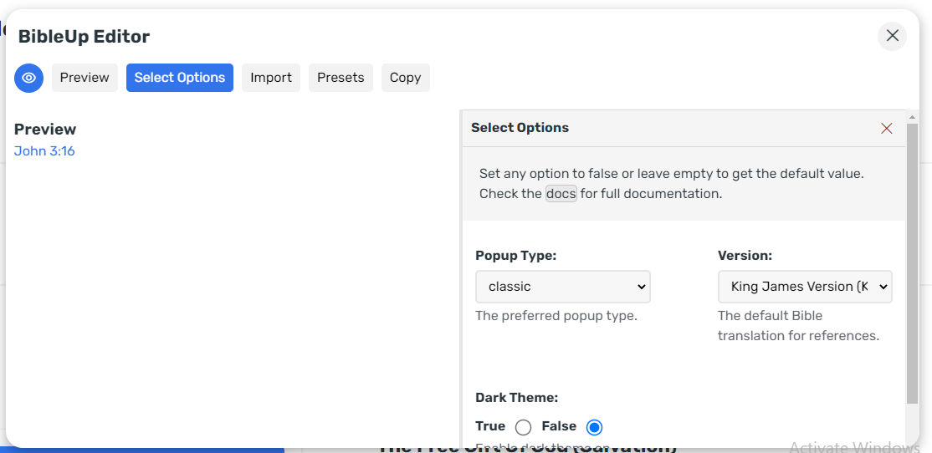
Task: Open the Preview tab
Action: click(84, 78)
